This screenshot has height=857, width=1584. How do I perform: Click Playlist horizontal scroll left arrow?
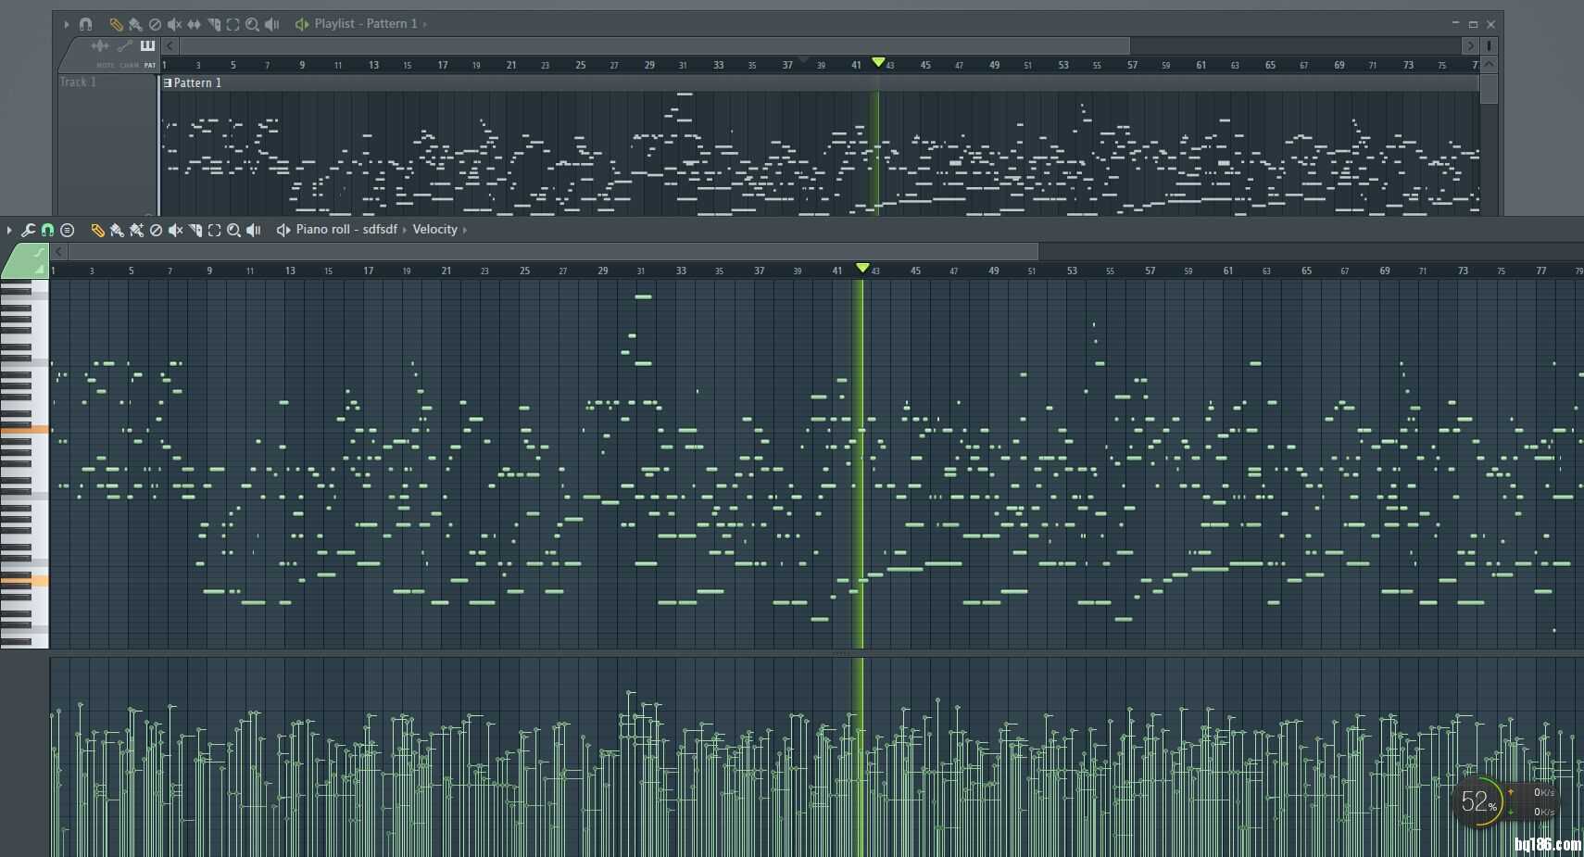click(170, 45)
